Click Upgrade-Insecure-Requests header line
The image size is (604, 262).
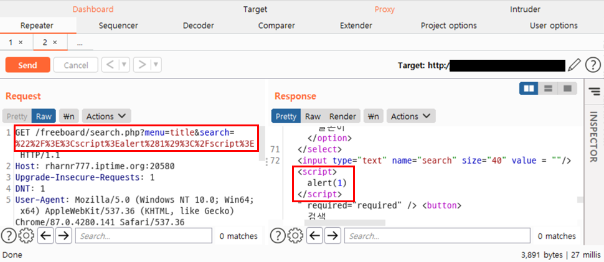coord(85,178)
